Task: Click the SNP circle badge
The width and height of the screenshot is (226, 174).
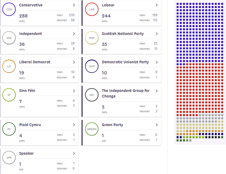Action: tap(92, 38)
